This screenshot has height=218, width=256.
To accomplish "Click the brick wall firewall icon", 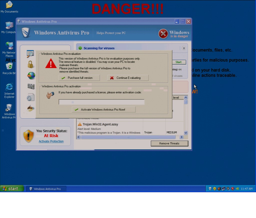I will [31, 86].
